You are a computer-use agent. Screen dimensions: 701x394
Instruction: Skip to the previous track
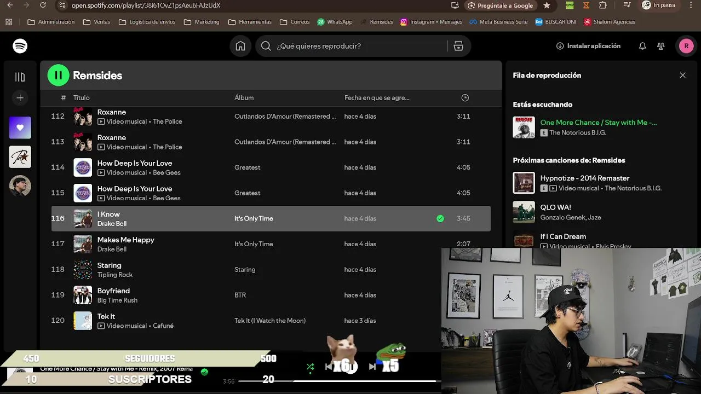[x=329, y=367]
